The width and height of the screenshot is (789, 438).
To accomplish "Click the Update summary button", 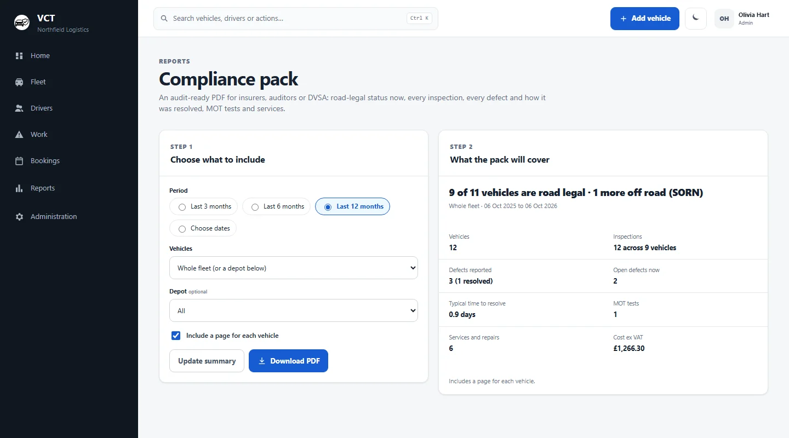I will (x=207, y=361).
